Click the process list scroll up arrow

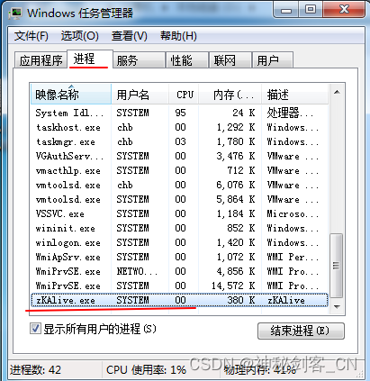337,92
